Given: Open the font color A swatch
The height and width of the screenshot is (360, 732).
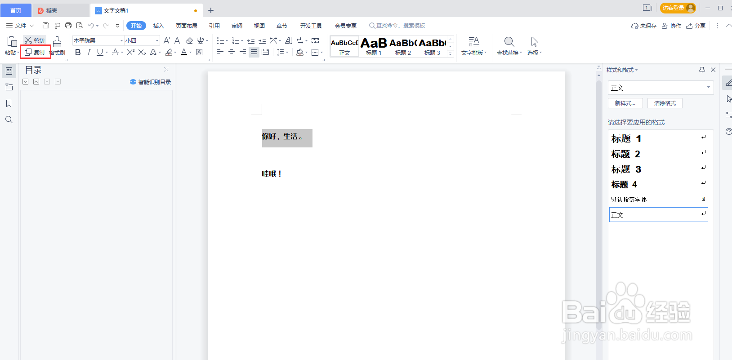Looking at the screenshot, I should coord(184,52).
